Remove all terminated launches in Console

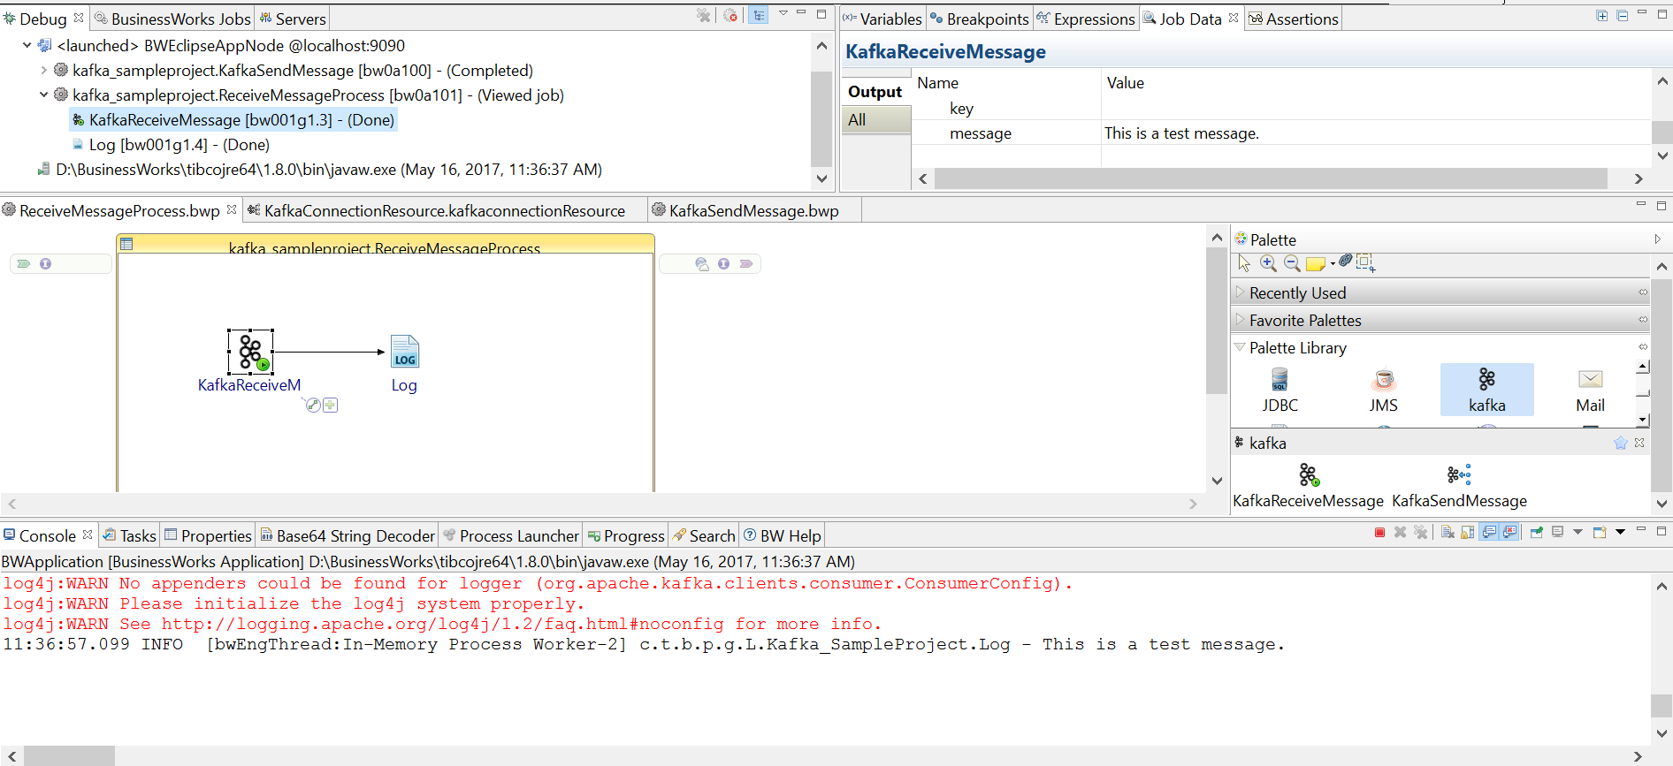1420,532
